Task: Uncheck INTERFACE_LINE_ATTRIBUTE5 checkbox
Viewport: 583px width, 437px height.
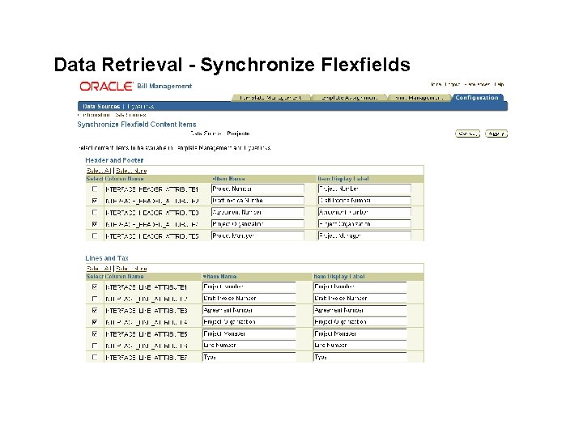Action: point(95,333)
